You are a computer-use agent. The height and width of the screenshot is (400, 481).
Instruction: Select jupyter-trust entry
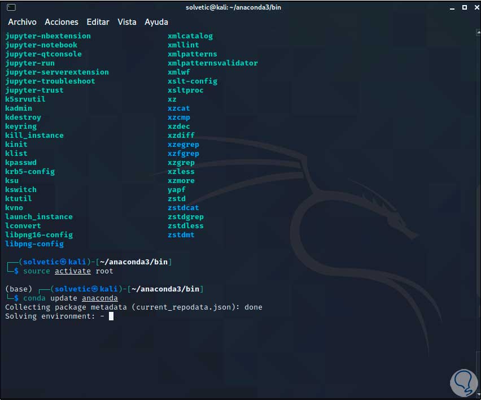coord(34,90)
